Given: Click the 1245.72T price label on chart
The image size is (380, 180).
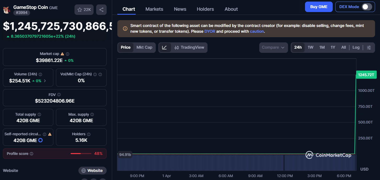Looking at the screenshot, I should [366, 75].
